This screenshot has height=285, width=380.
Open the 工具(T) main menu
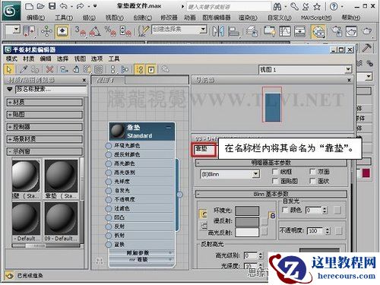[x=64, y=17]
